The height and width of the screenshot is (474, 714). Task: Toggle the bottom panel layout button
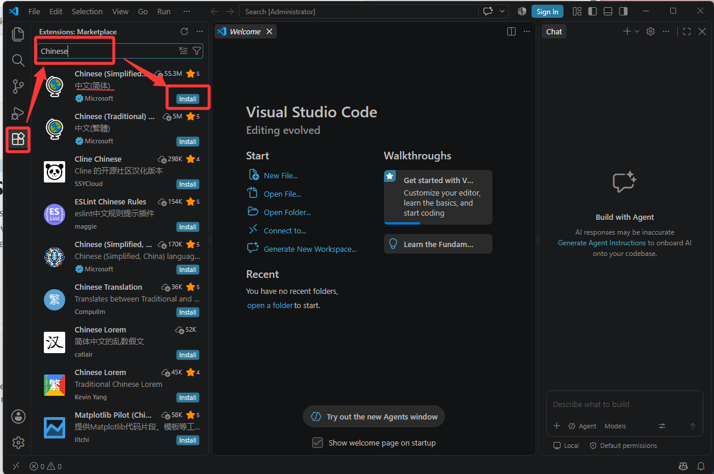[x=608, y=11]
